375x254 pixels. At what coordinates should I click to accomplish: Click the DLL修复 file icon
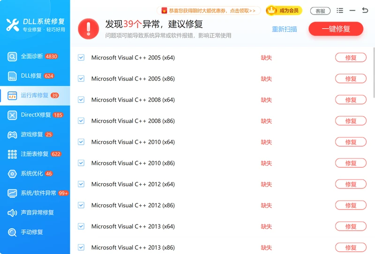[x=12, y=76]
